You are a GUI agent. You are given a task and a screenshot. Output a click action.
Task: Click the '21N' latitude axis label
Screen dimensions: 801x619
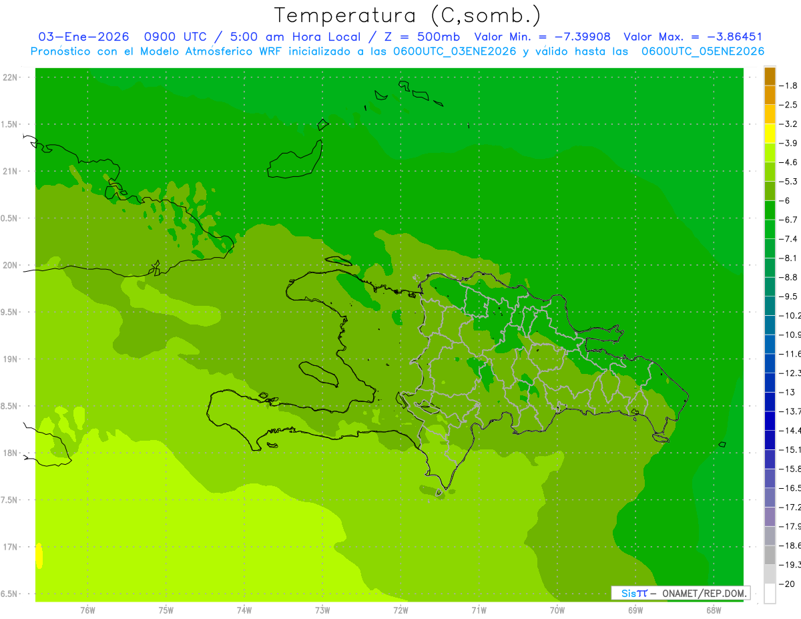click(x=11, y=171)
